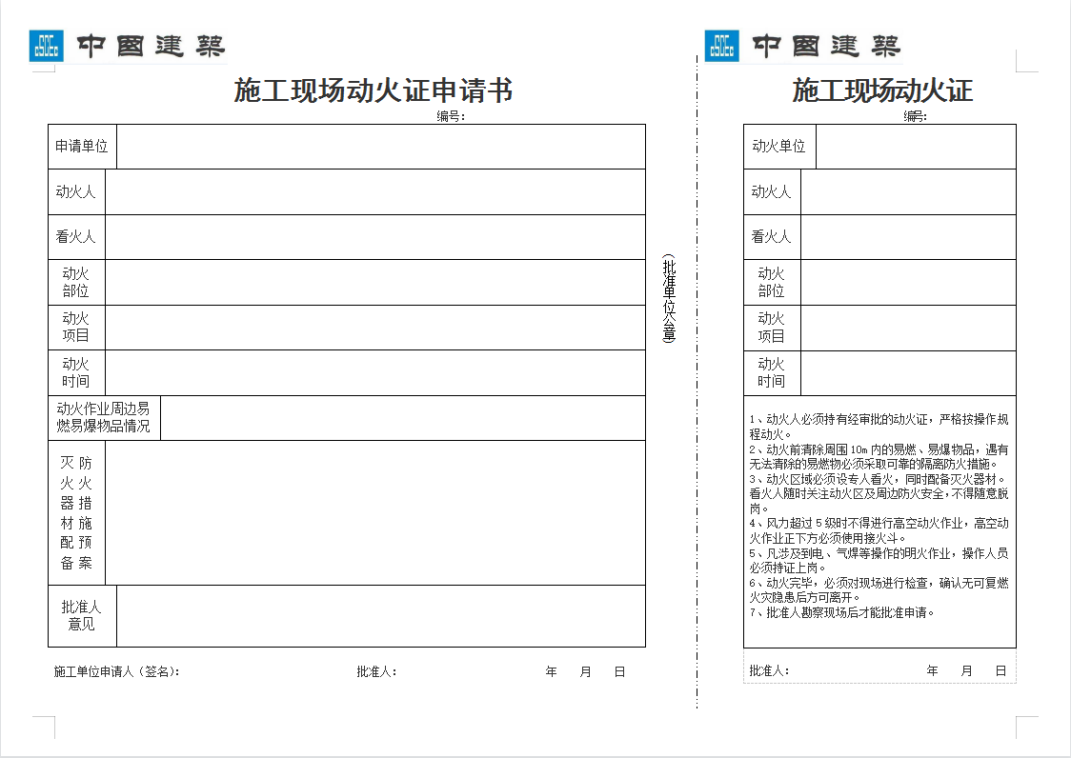
Task: Click the 年 label under the right form
Action: [x=932, y=670]
